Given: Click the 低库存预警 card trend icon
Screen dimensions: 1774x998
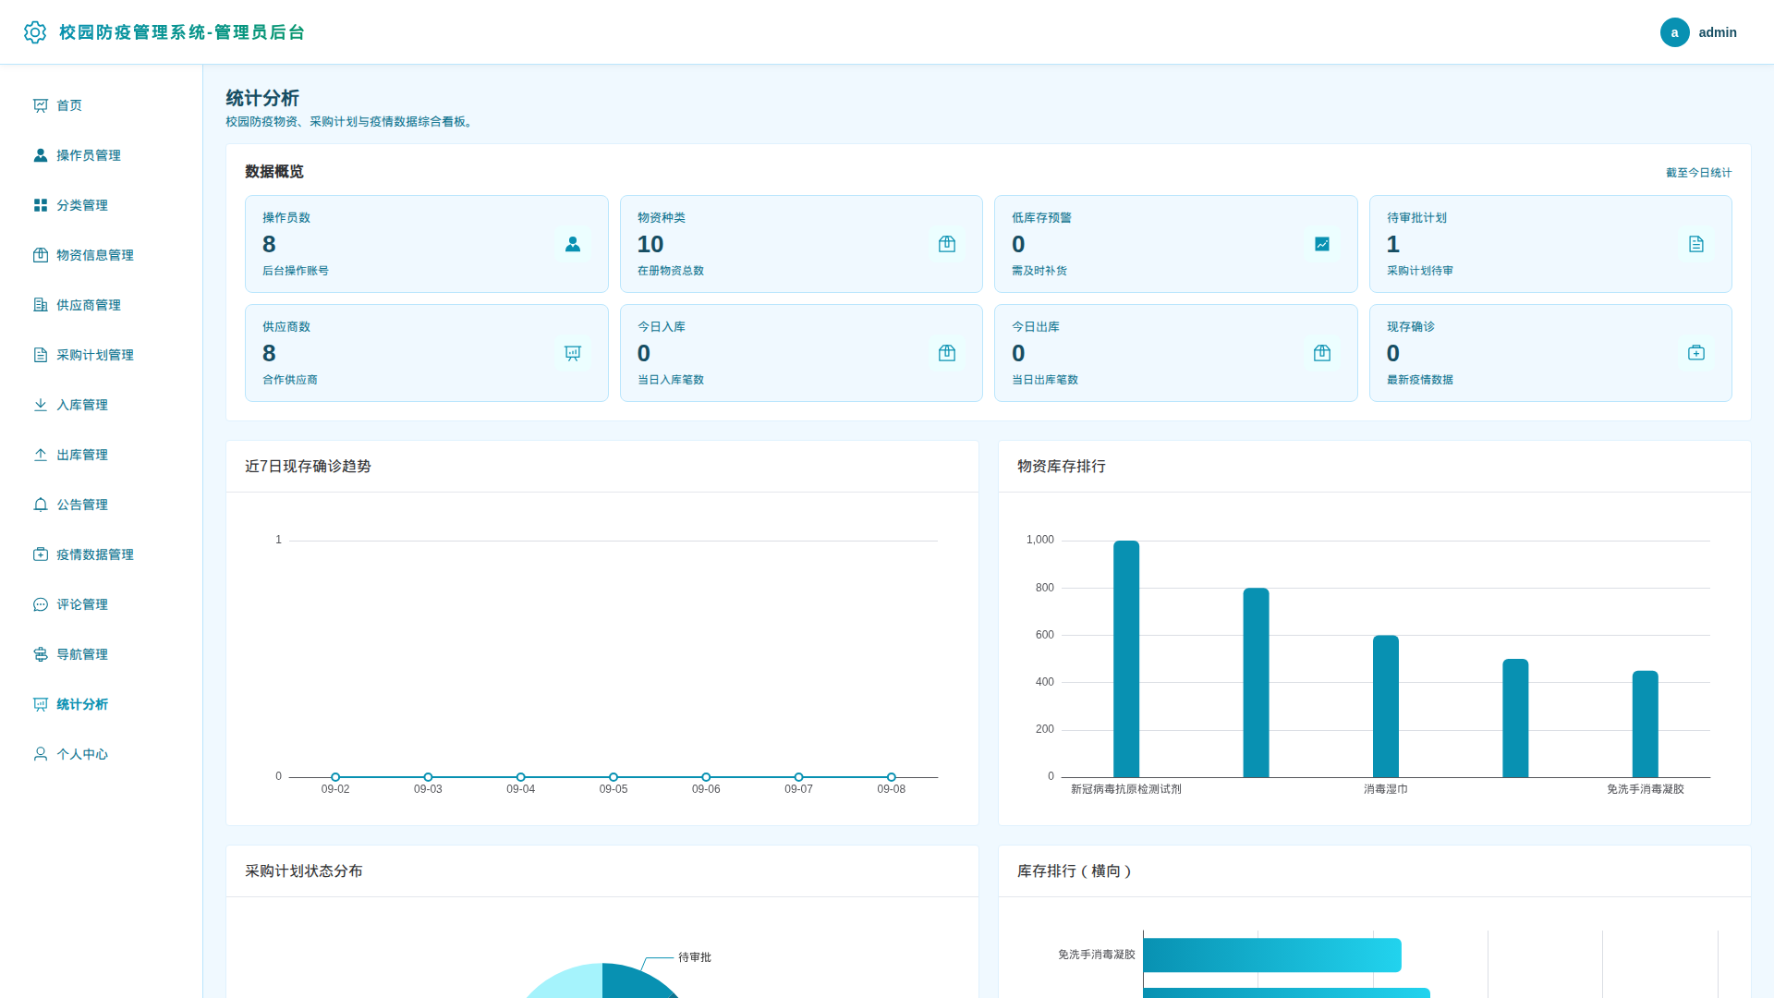Looking at the screenshot, I should [1322, 244].
